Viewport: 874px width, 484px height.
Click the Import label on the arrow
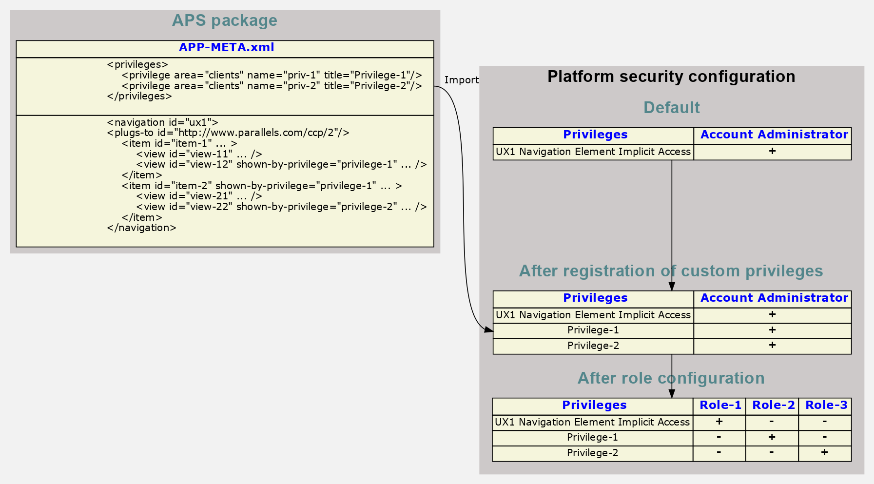(461, 80)
